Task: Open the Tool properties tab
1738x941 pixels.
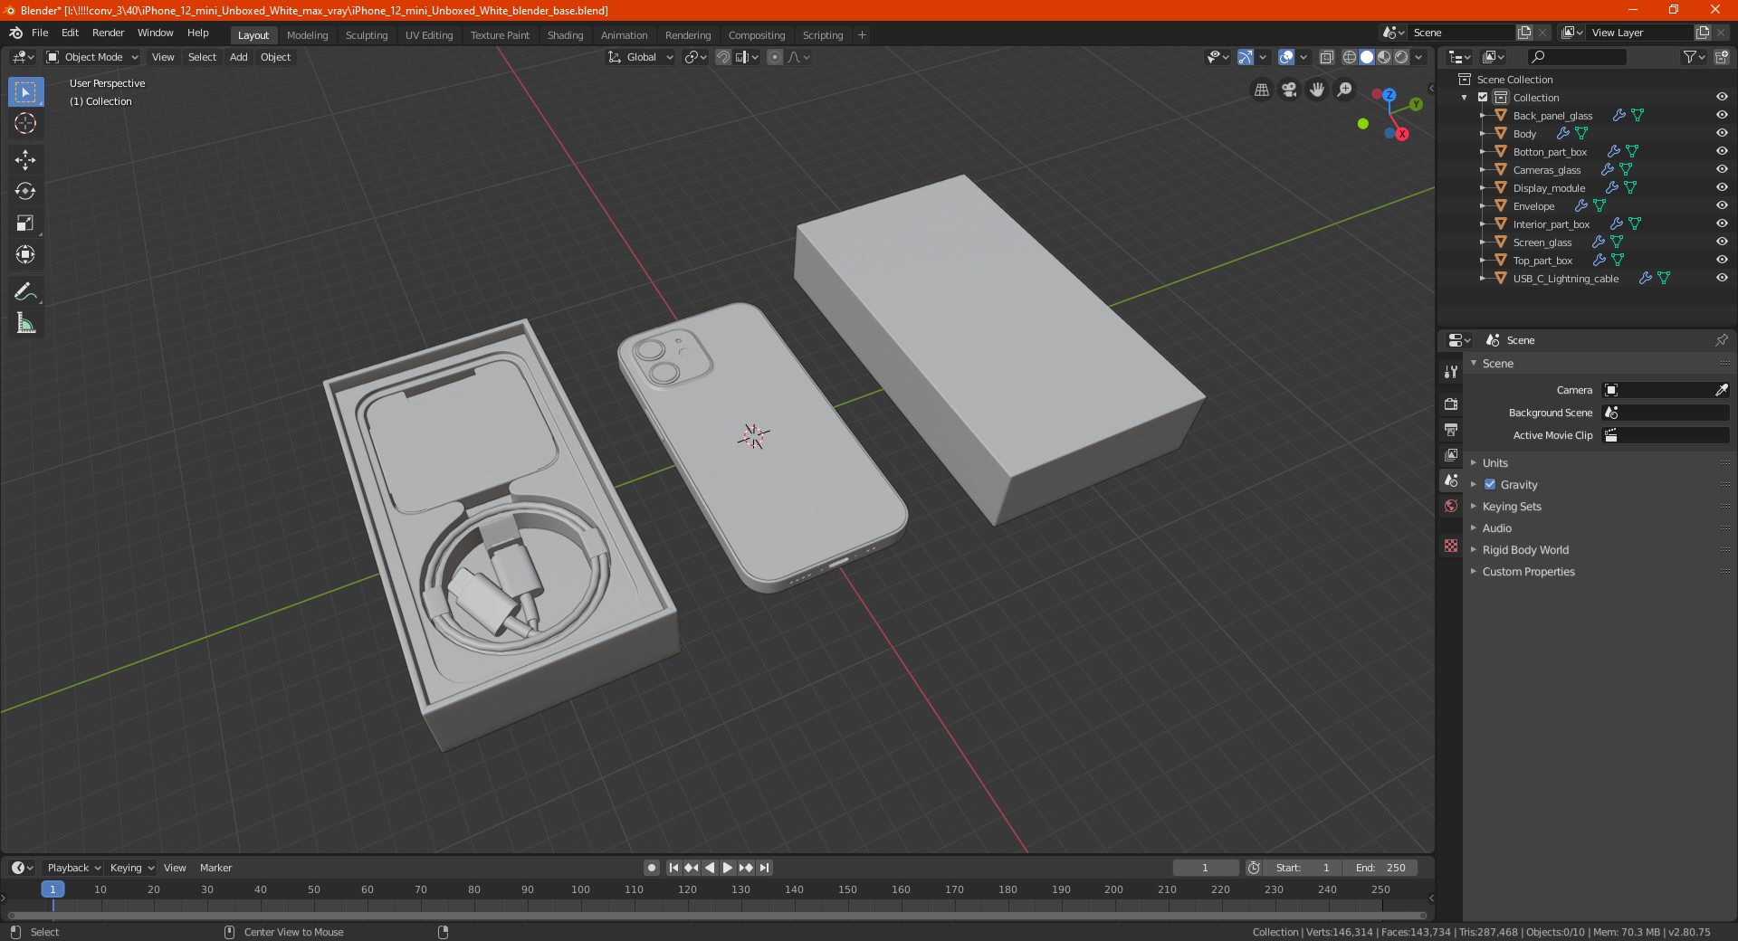Action: (1451, 372)
